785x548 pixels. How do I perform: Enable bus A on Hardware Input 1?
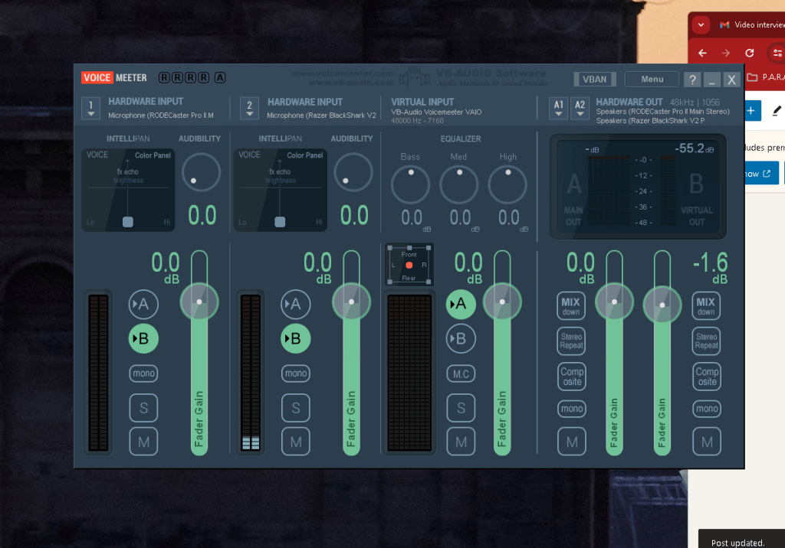[x=143, y=304]
